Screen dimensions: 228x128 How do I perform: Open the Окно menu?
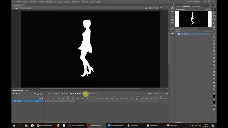(x=92, y=2)
